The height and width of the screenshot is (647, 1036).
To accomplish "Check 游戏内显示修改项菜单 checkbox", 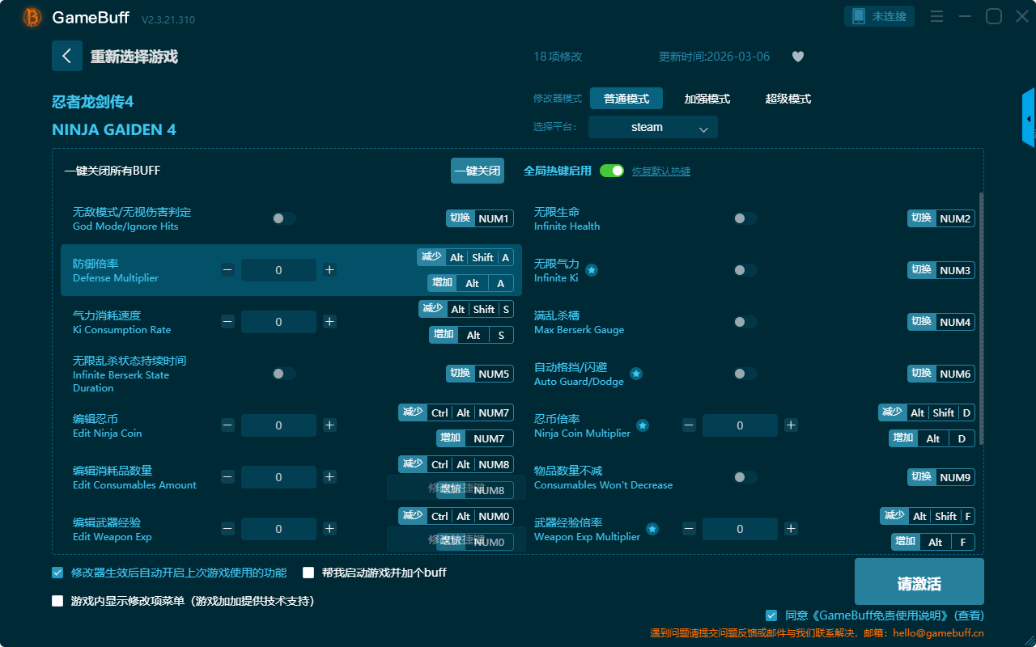I will [x=57, y=601].
